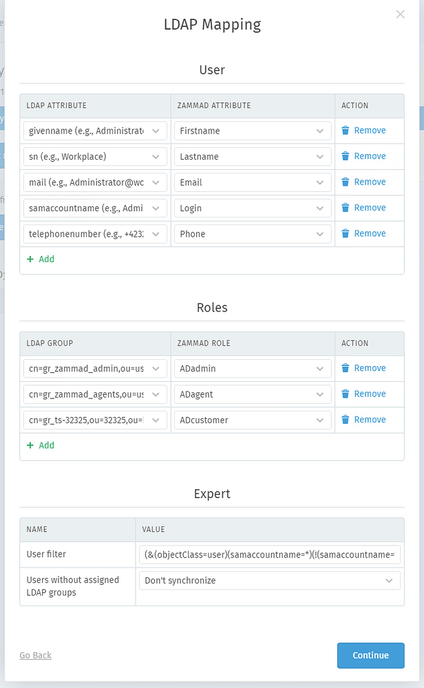The height and width of the screenshot is (688, 424).
Task: Delete the ADadmin role mapping
Action: pos(365,368)
